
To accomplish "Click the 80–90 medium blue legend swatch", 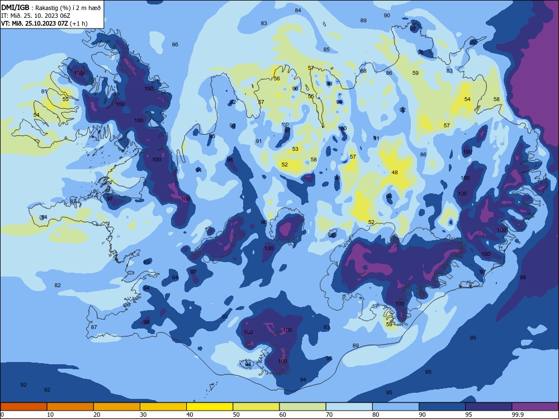I will click(x=396, y=407).
